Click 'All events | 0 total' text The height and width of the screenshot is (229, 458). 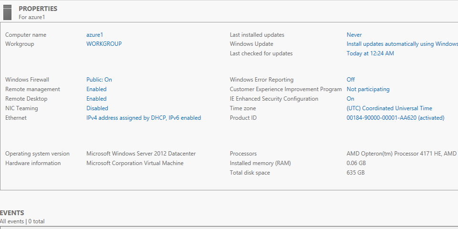pos(22,221)
